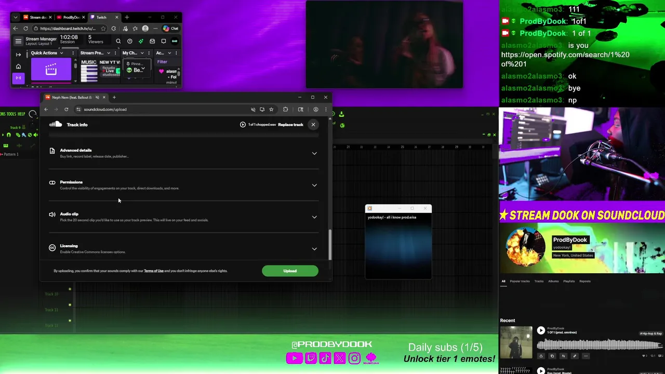
Task: Click Replace track in SoundCloud upload
Action: tap(290, 125)
